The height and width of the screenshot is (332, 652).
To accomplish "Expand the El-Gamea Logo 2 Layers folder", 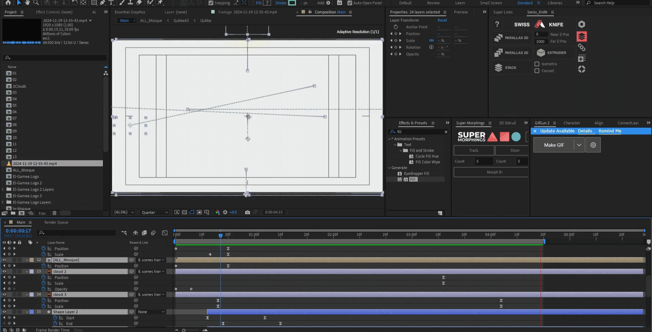I will [x=3, y=189].
